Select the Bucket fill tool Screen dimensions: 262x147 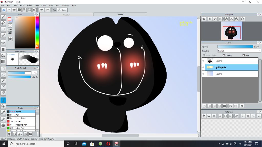pos(3,55)
